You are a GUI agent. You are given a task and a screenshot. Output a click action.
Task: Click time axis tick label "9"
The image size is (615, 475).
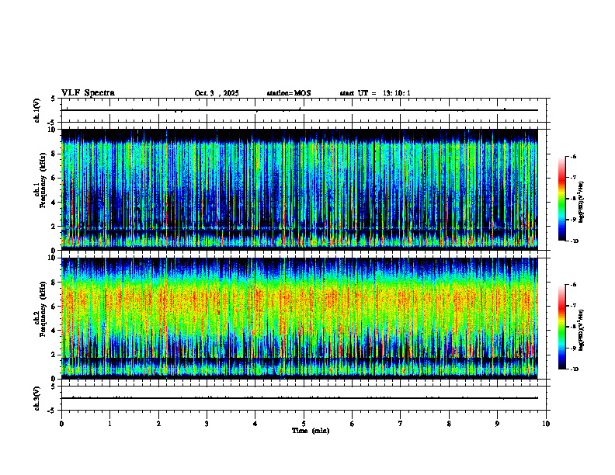click(497, 424)
